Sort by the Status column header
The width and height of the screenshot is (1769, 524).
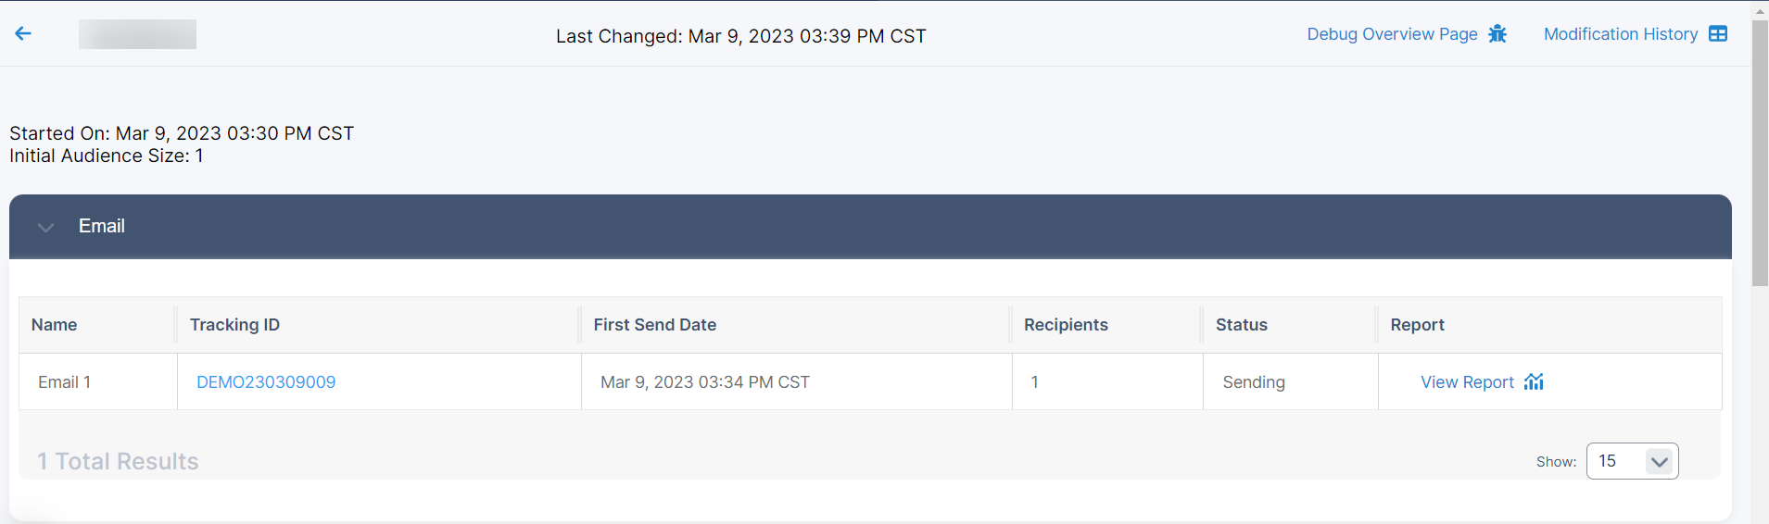[x=1241, y=325]
